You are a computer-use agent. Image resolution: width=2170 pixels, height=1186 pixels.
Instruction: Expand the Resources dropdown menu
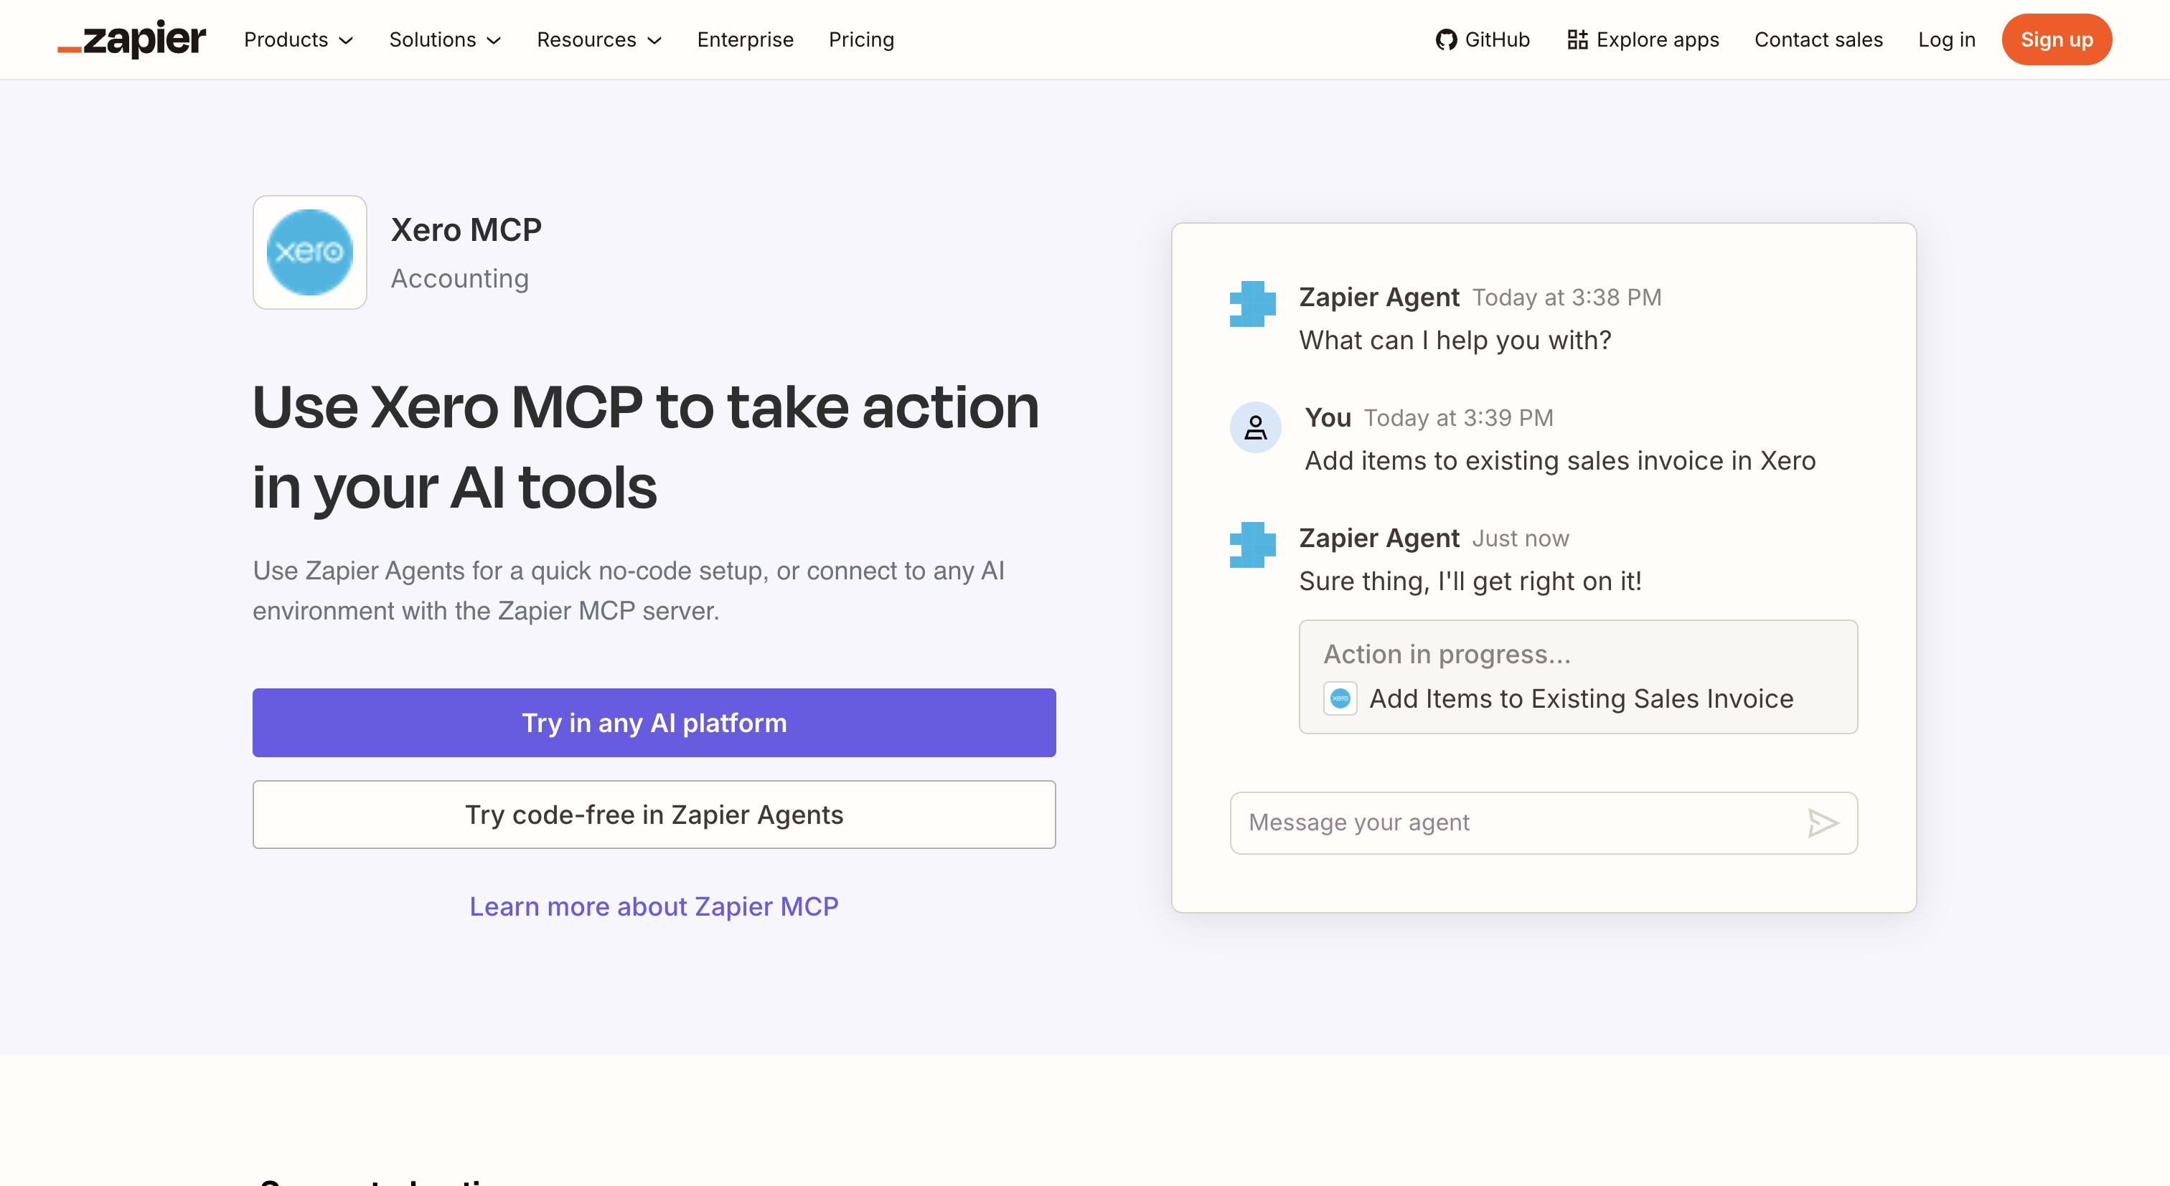[x=599, y=39]
